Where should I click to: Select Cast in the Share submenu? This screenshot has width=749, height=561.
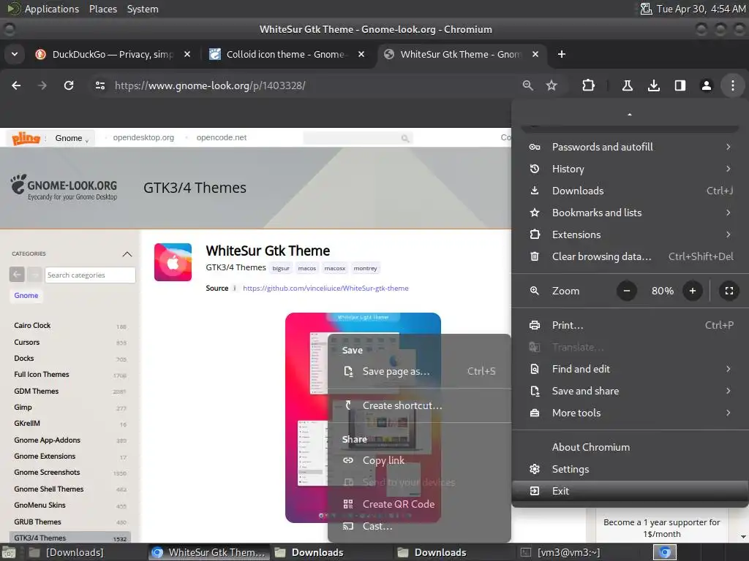(419, 526)
